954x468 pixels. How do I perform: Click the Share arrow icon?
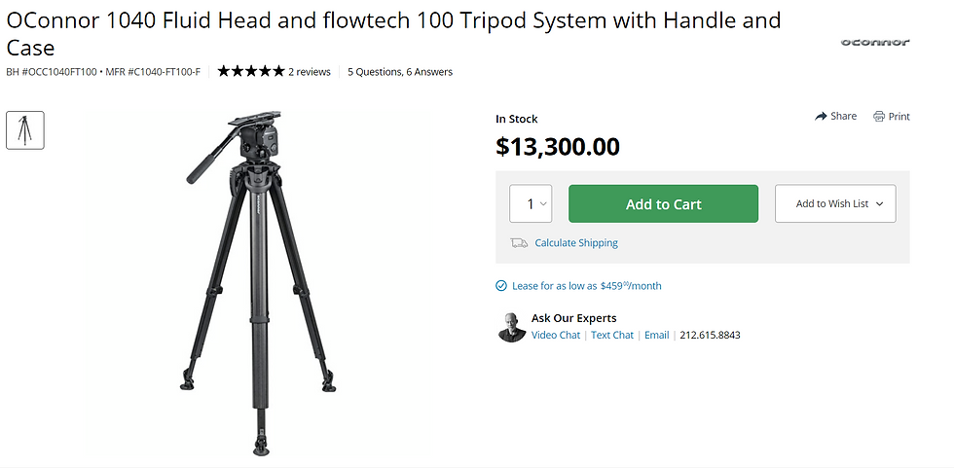pyautogui.click(x=821, y=117)
